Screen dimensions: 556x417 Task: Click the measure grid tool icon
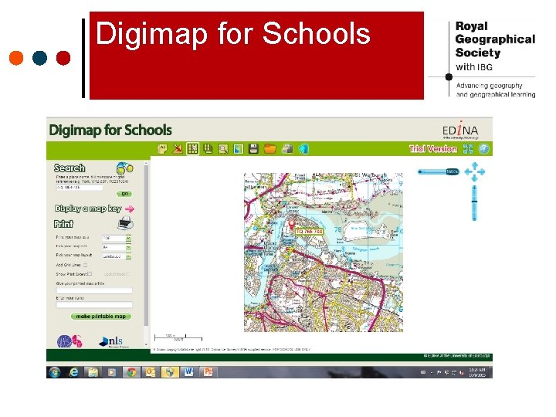[208, 149]
